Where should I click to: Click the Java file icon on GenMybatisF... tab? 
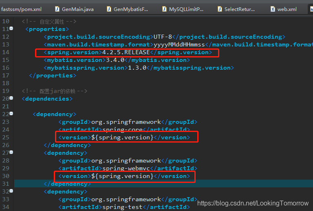coord(109,9)
